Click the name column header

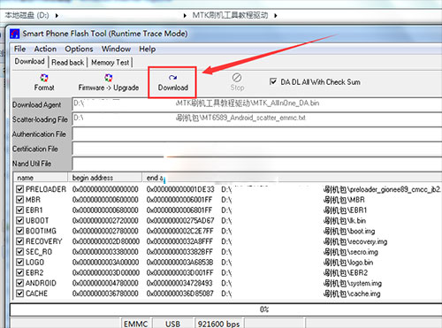[x=41, y=178]
